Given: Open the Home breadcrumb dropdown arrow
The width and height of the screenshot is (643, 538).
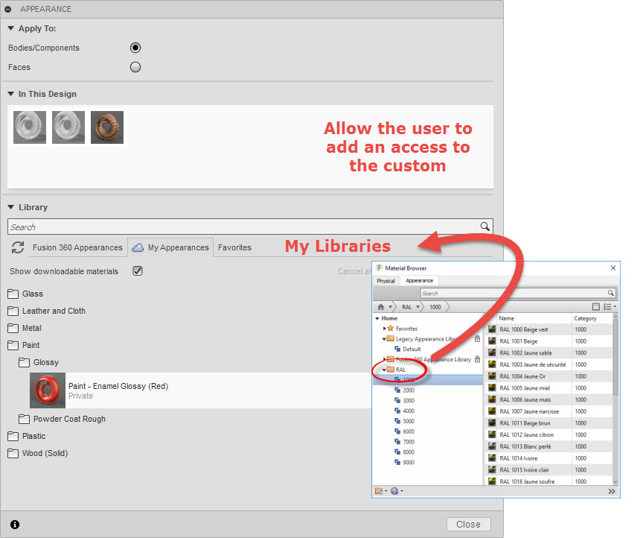Looking at the screenshot, I should click(x=391, y=307).
